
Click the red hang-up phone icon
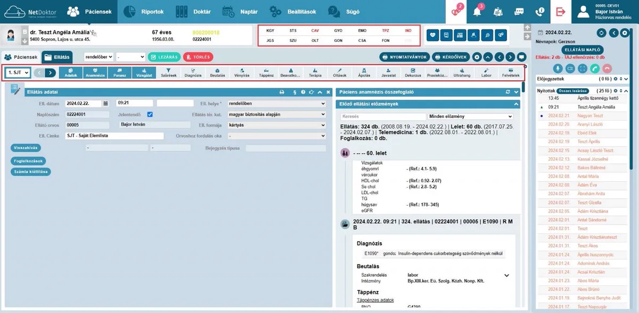[607, 68]
